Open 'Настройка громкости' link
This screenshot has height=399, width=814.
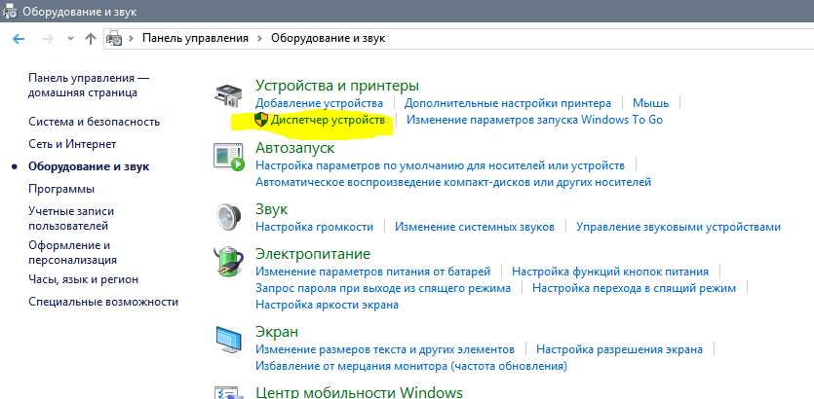tap(314, 226)
